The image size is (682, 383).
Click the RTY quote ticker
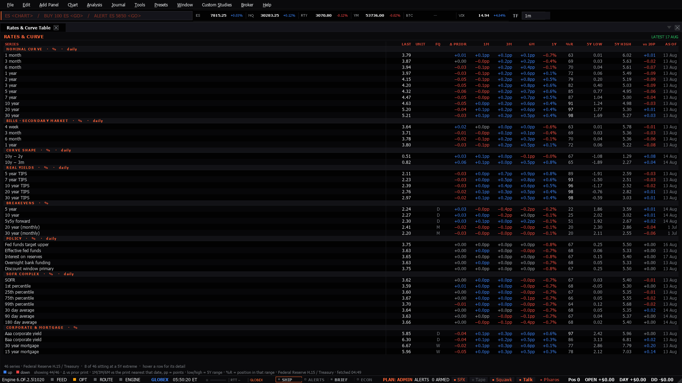point(324,16)
